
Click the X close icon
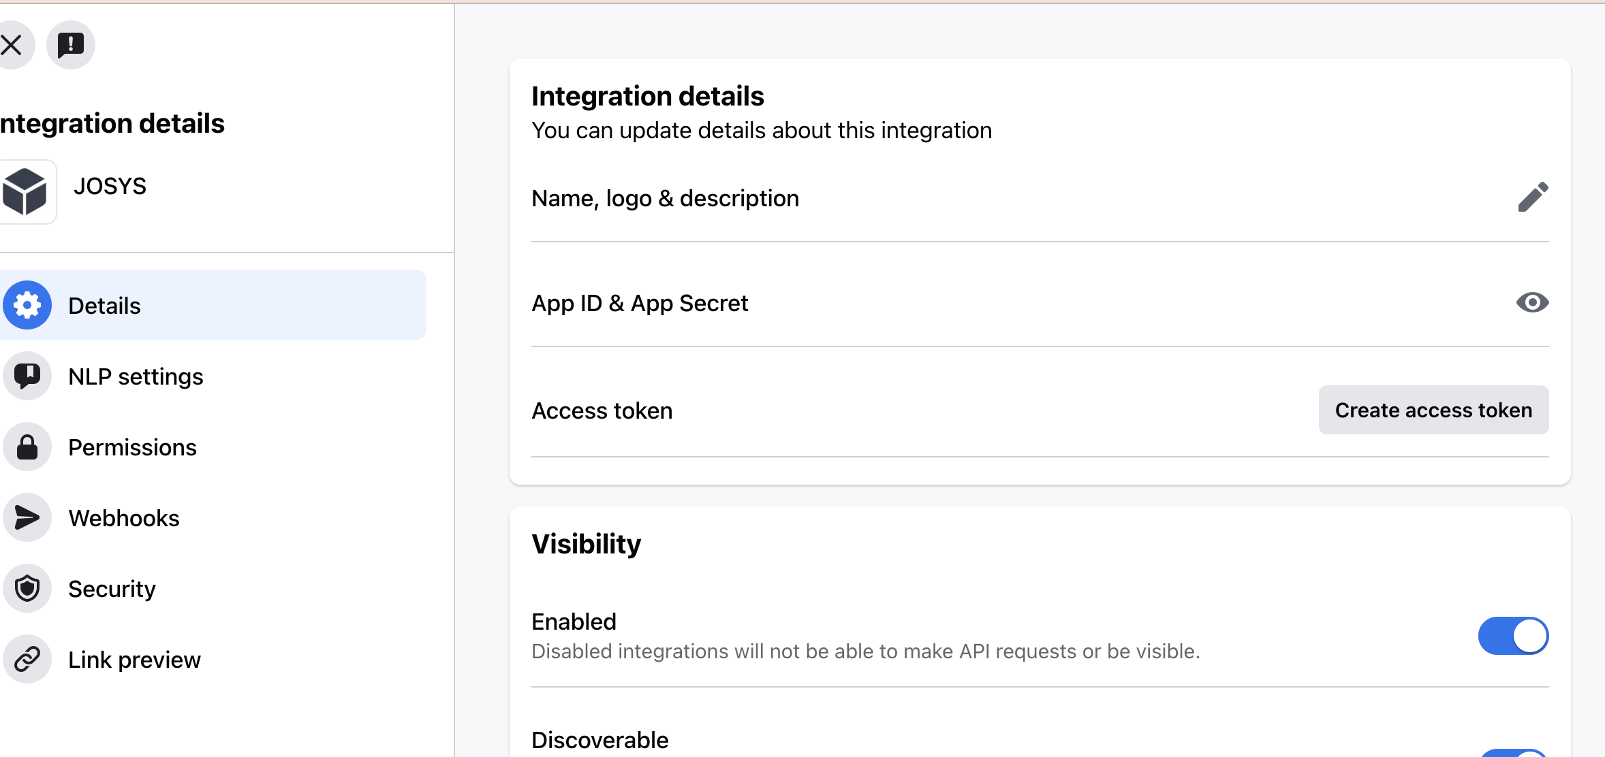click(x=12, y=46)
